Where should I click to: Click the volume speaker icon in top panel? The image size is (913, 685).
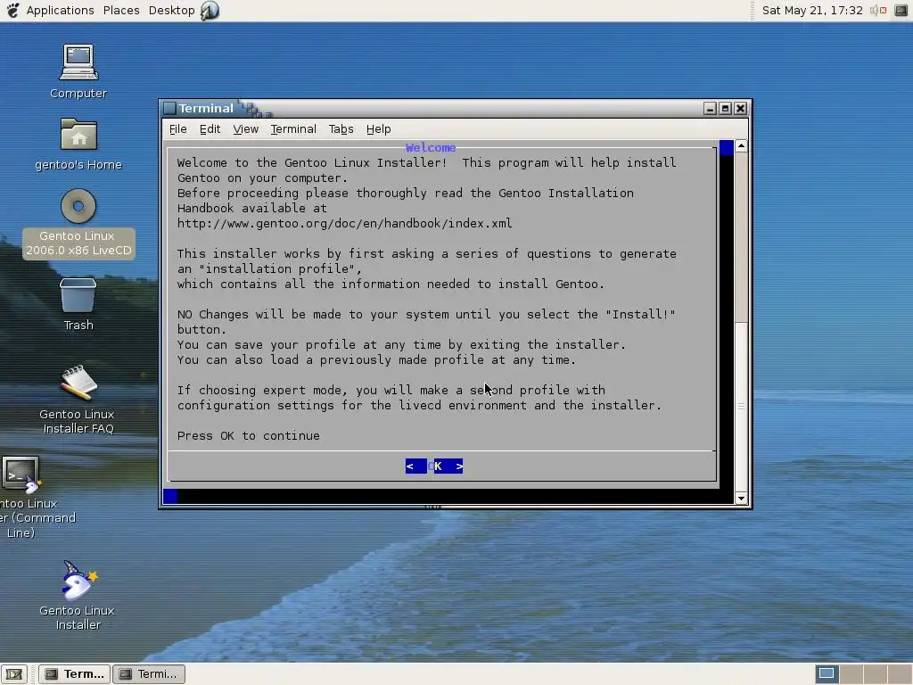pyautogui.click(x=877, y=11)
